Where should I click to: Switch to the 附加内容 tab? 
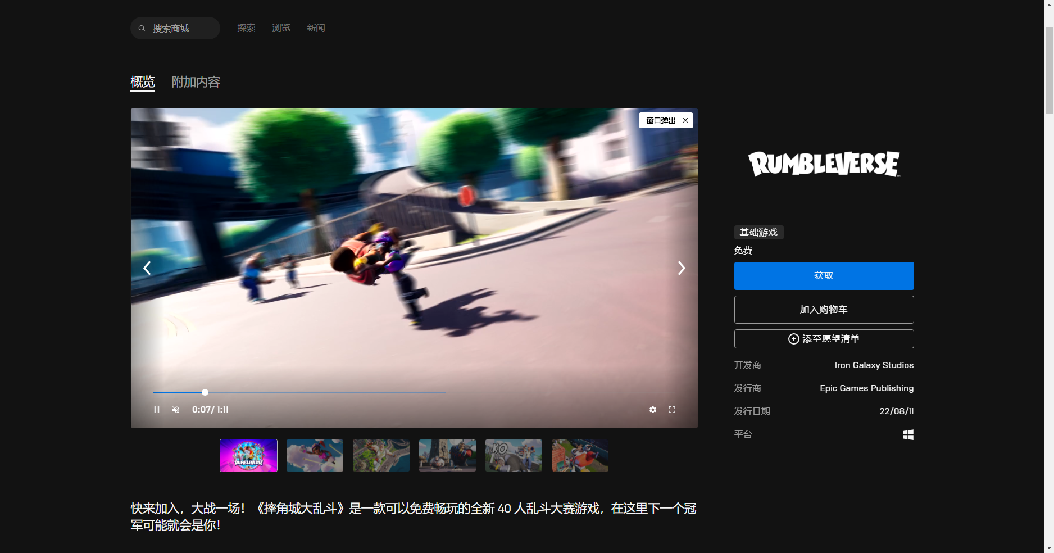196,82
